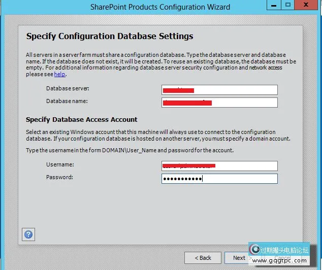Viewport: 322px width, 270px height.
Task: Open the 'help' hyperlink in the description
Action: tap(60, 74)
